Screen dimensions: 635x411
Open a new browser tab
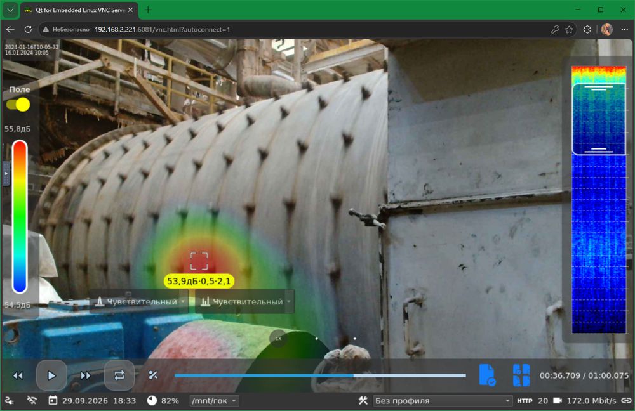[148, 10]
